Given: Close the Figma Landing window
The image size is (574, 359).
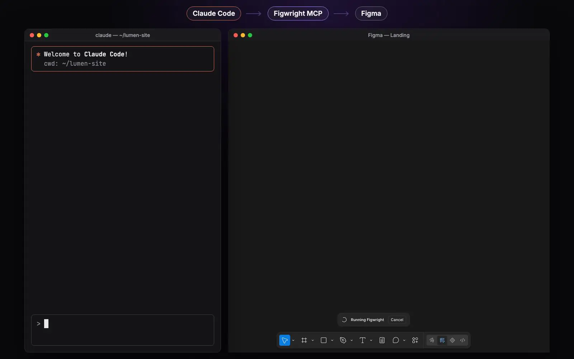Looking at the screenshot, I should pyautogui.click(x=236, y=35).
